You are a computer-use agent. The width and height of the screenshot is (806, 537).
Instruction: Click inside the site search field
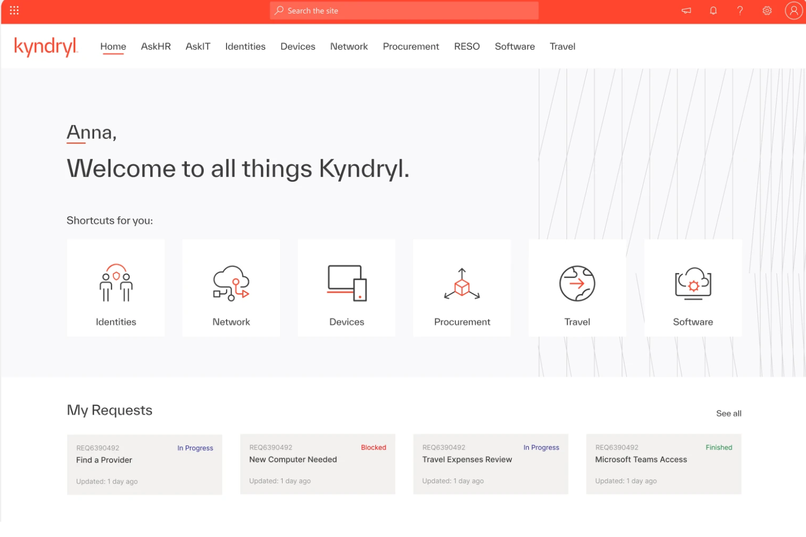click(404, 10)
